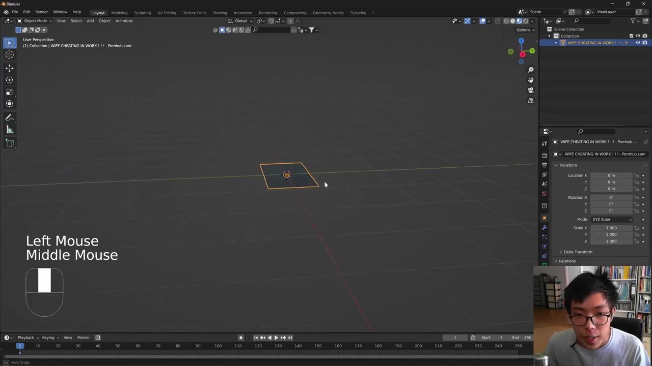
Task: Activate the Measure tool
Action: pyautogui.click(x=9, y=130)
